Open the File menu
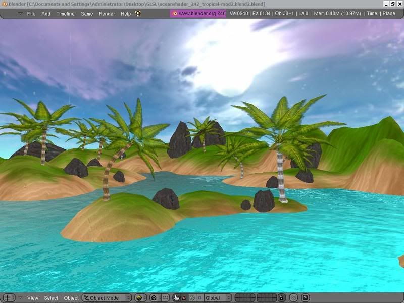 (x=31, y=14)
